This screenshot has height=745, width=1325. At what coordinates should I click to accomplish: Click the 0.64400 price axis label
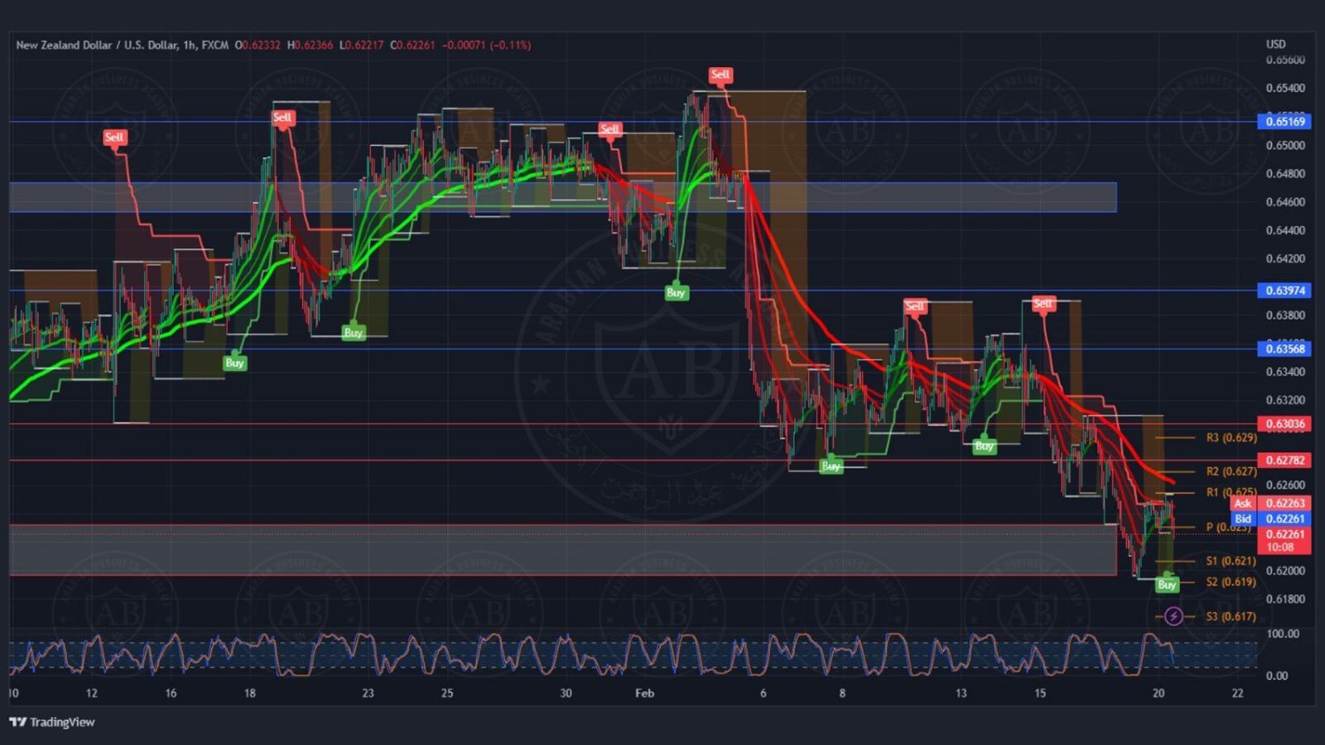(1285, 230)
